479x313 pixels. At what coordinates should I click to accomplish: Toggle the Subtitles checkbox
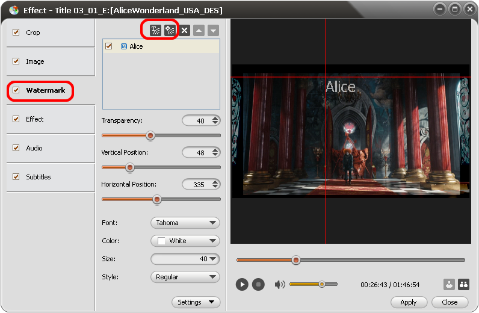[16, 177]
